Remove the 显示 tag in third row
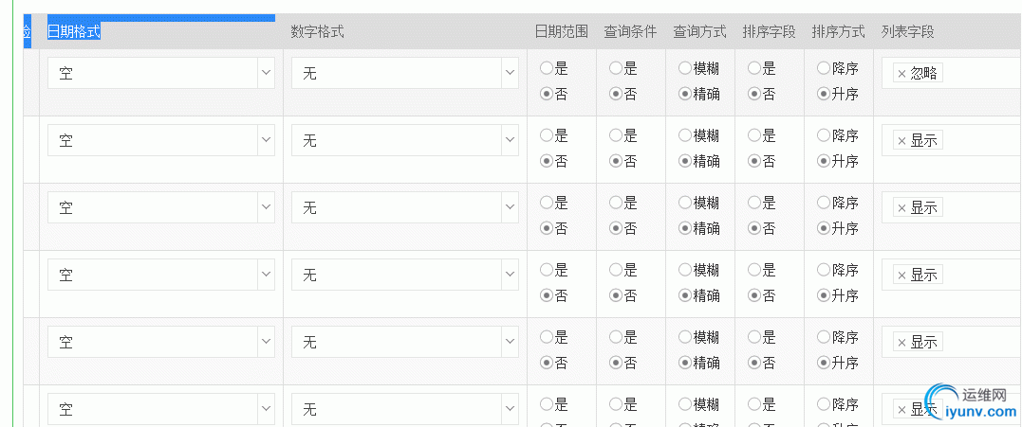 point(901,208)
